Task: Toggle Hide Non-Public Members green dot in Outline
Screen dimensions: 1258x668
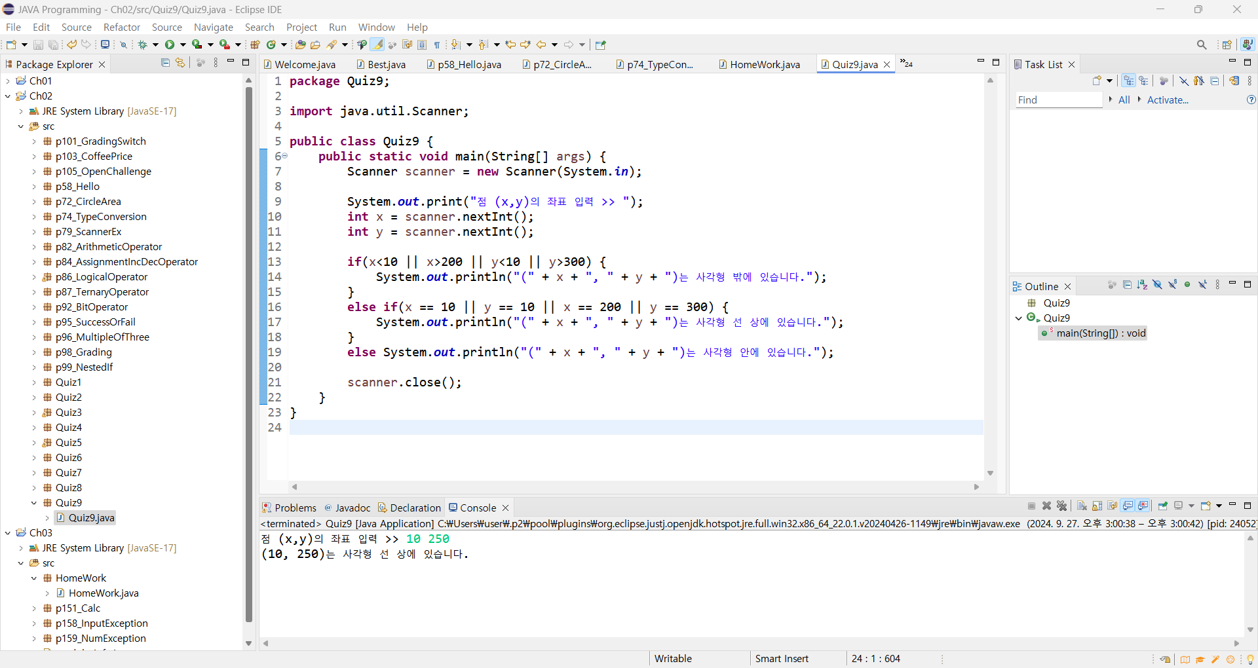Action: coord(1187,285)
